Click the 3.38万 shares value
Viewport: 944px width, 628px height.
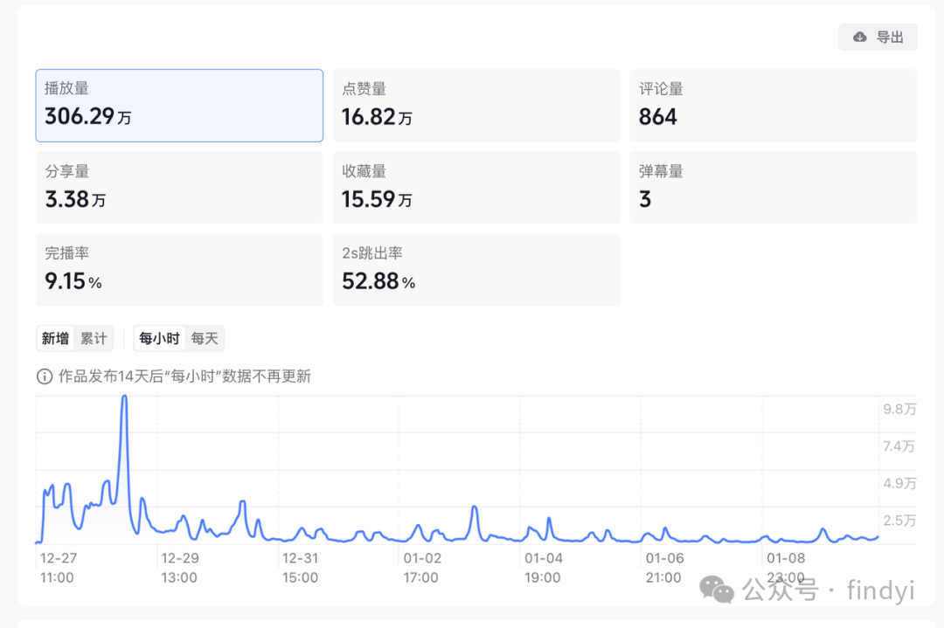point(75,200)
